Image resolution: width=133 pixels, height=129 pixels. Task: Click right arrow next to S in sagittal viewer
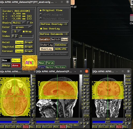pos(88,123)
